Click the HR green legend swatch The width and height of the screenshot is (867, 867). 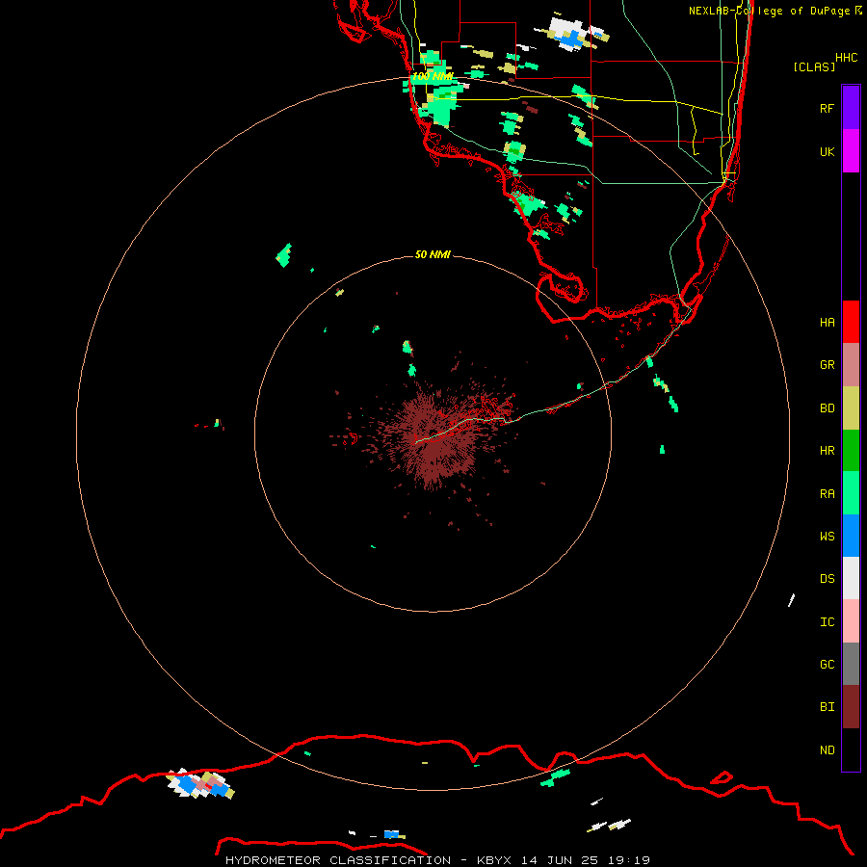851,451
